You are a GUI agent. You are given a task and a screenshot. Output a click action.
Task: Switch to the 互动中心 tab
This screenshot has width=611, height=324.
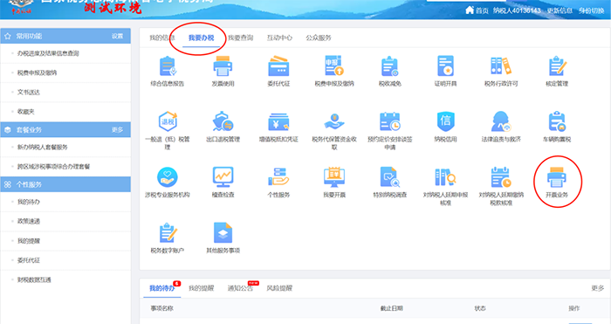[x=279, y=38]
